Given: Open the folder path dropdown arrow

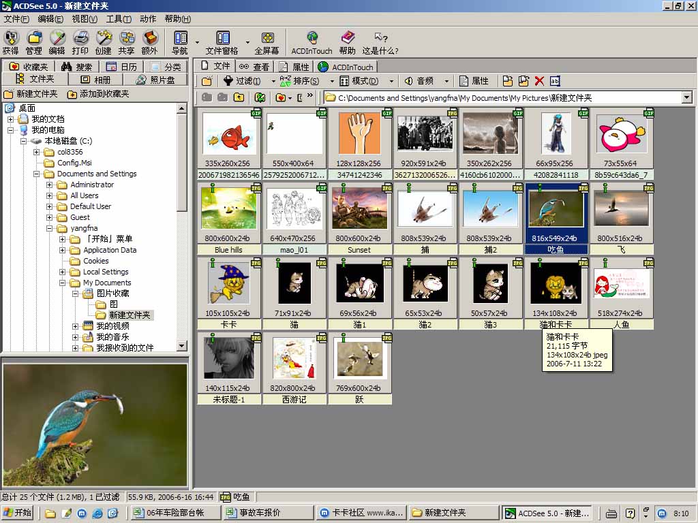Looking at the screenshot, I should [x=686, y=98].
